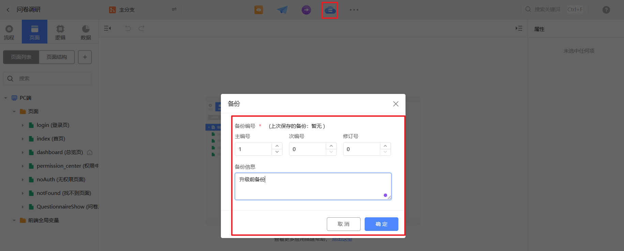Close the 备份 dialog
Screen dimensions: 624x251
396,104
